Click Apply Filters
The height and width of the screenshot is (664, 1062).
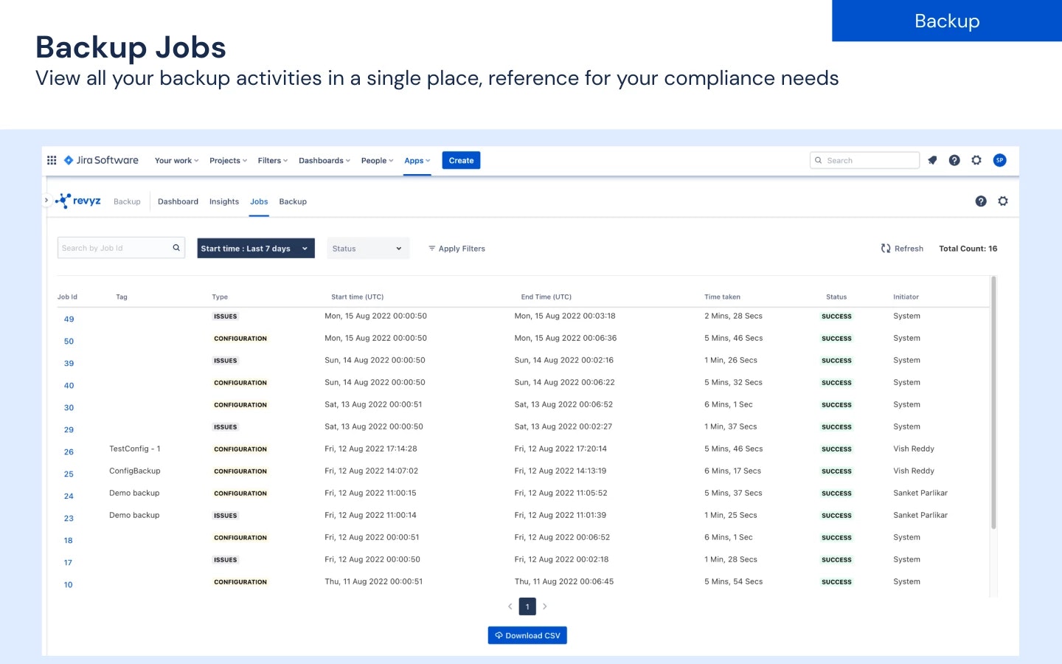coord(457,249)
